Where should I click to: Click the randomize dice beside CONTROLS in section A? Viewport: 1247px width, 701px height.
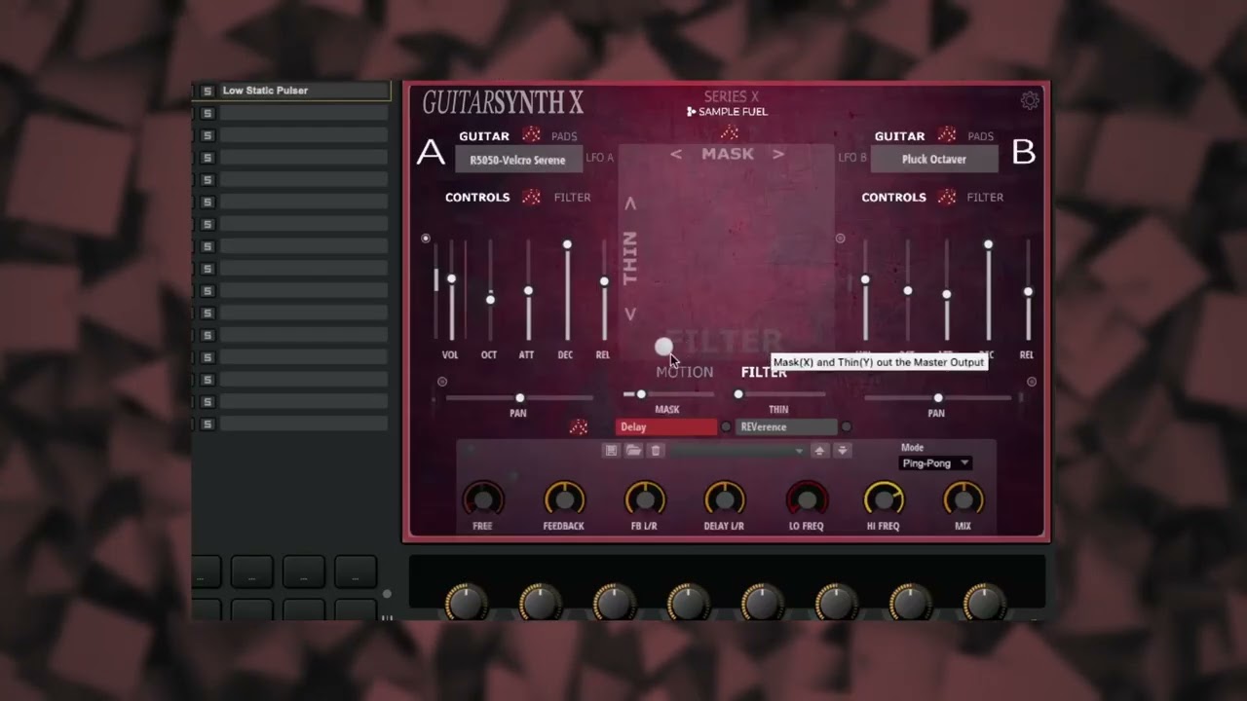pyautogui.click(x=531, y=197)
